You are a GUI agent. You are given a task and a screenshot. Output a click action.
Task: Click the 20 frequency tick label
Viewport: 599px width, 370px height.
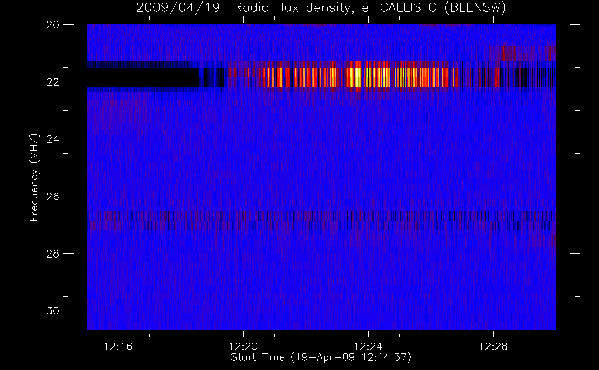tap(53, 25)
